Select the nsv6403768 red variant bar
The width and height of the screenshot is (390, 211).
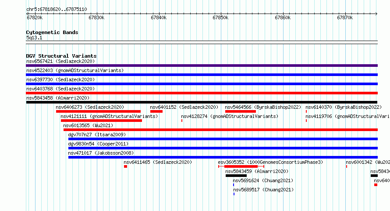202,93
